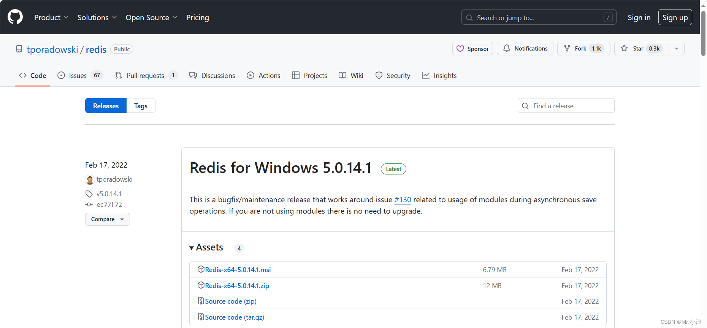Click the GitHub Octocat logo
707x328 pixels.
[15, 17]
